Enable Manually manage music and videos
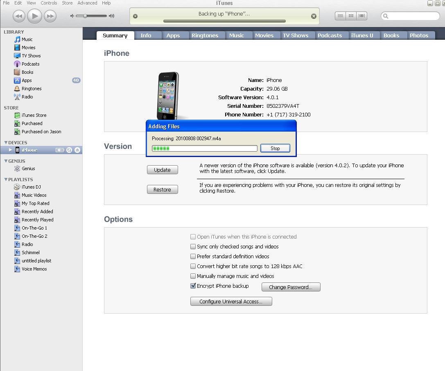Image resolution: width=445 pixels, height=371 pixels. (x=193, y=276)
